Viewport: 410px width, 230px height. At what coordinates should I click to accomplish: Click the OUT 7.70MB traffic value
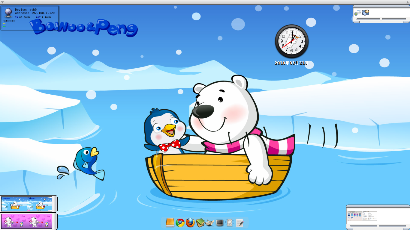[43, 17]
